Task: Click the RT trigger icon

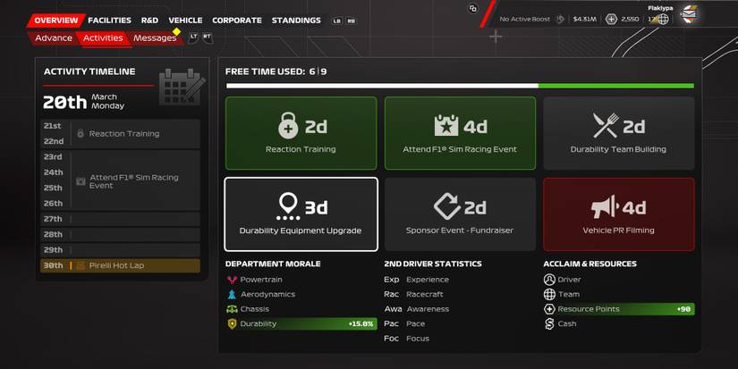Action: pos(208,38)
